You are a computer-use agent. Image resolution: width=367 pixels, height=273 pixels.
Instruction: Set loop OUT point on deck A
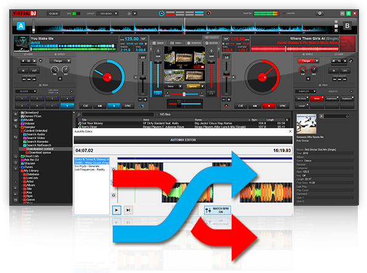click(34, 70)
